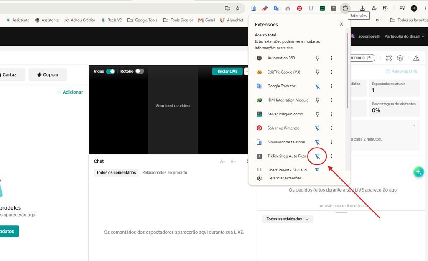Toggle the Vídeo switch
This screenshot has height=261, width=428.
tap(110, 71)
